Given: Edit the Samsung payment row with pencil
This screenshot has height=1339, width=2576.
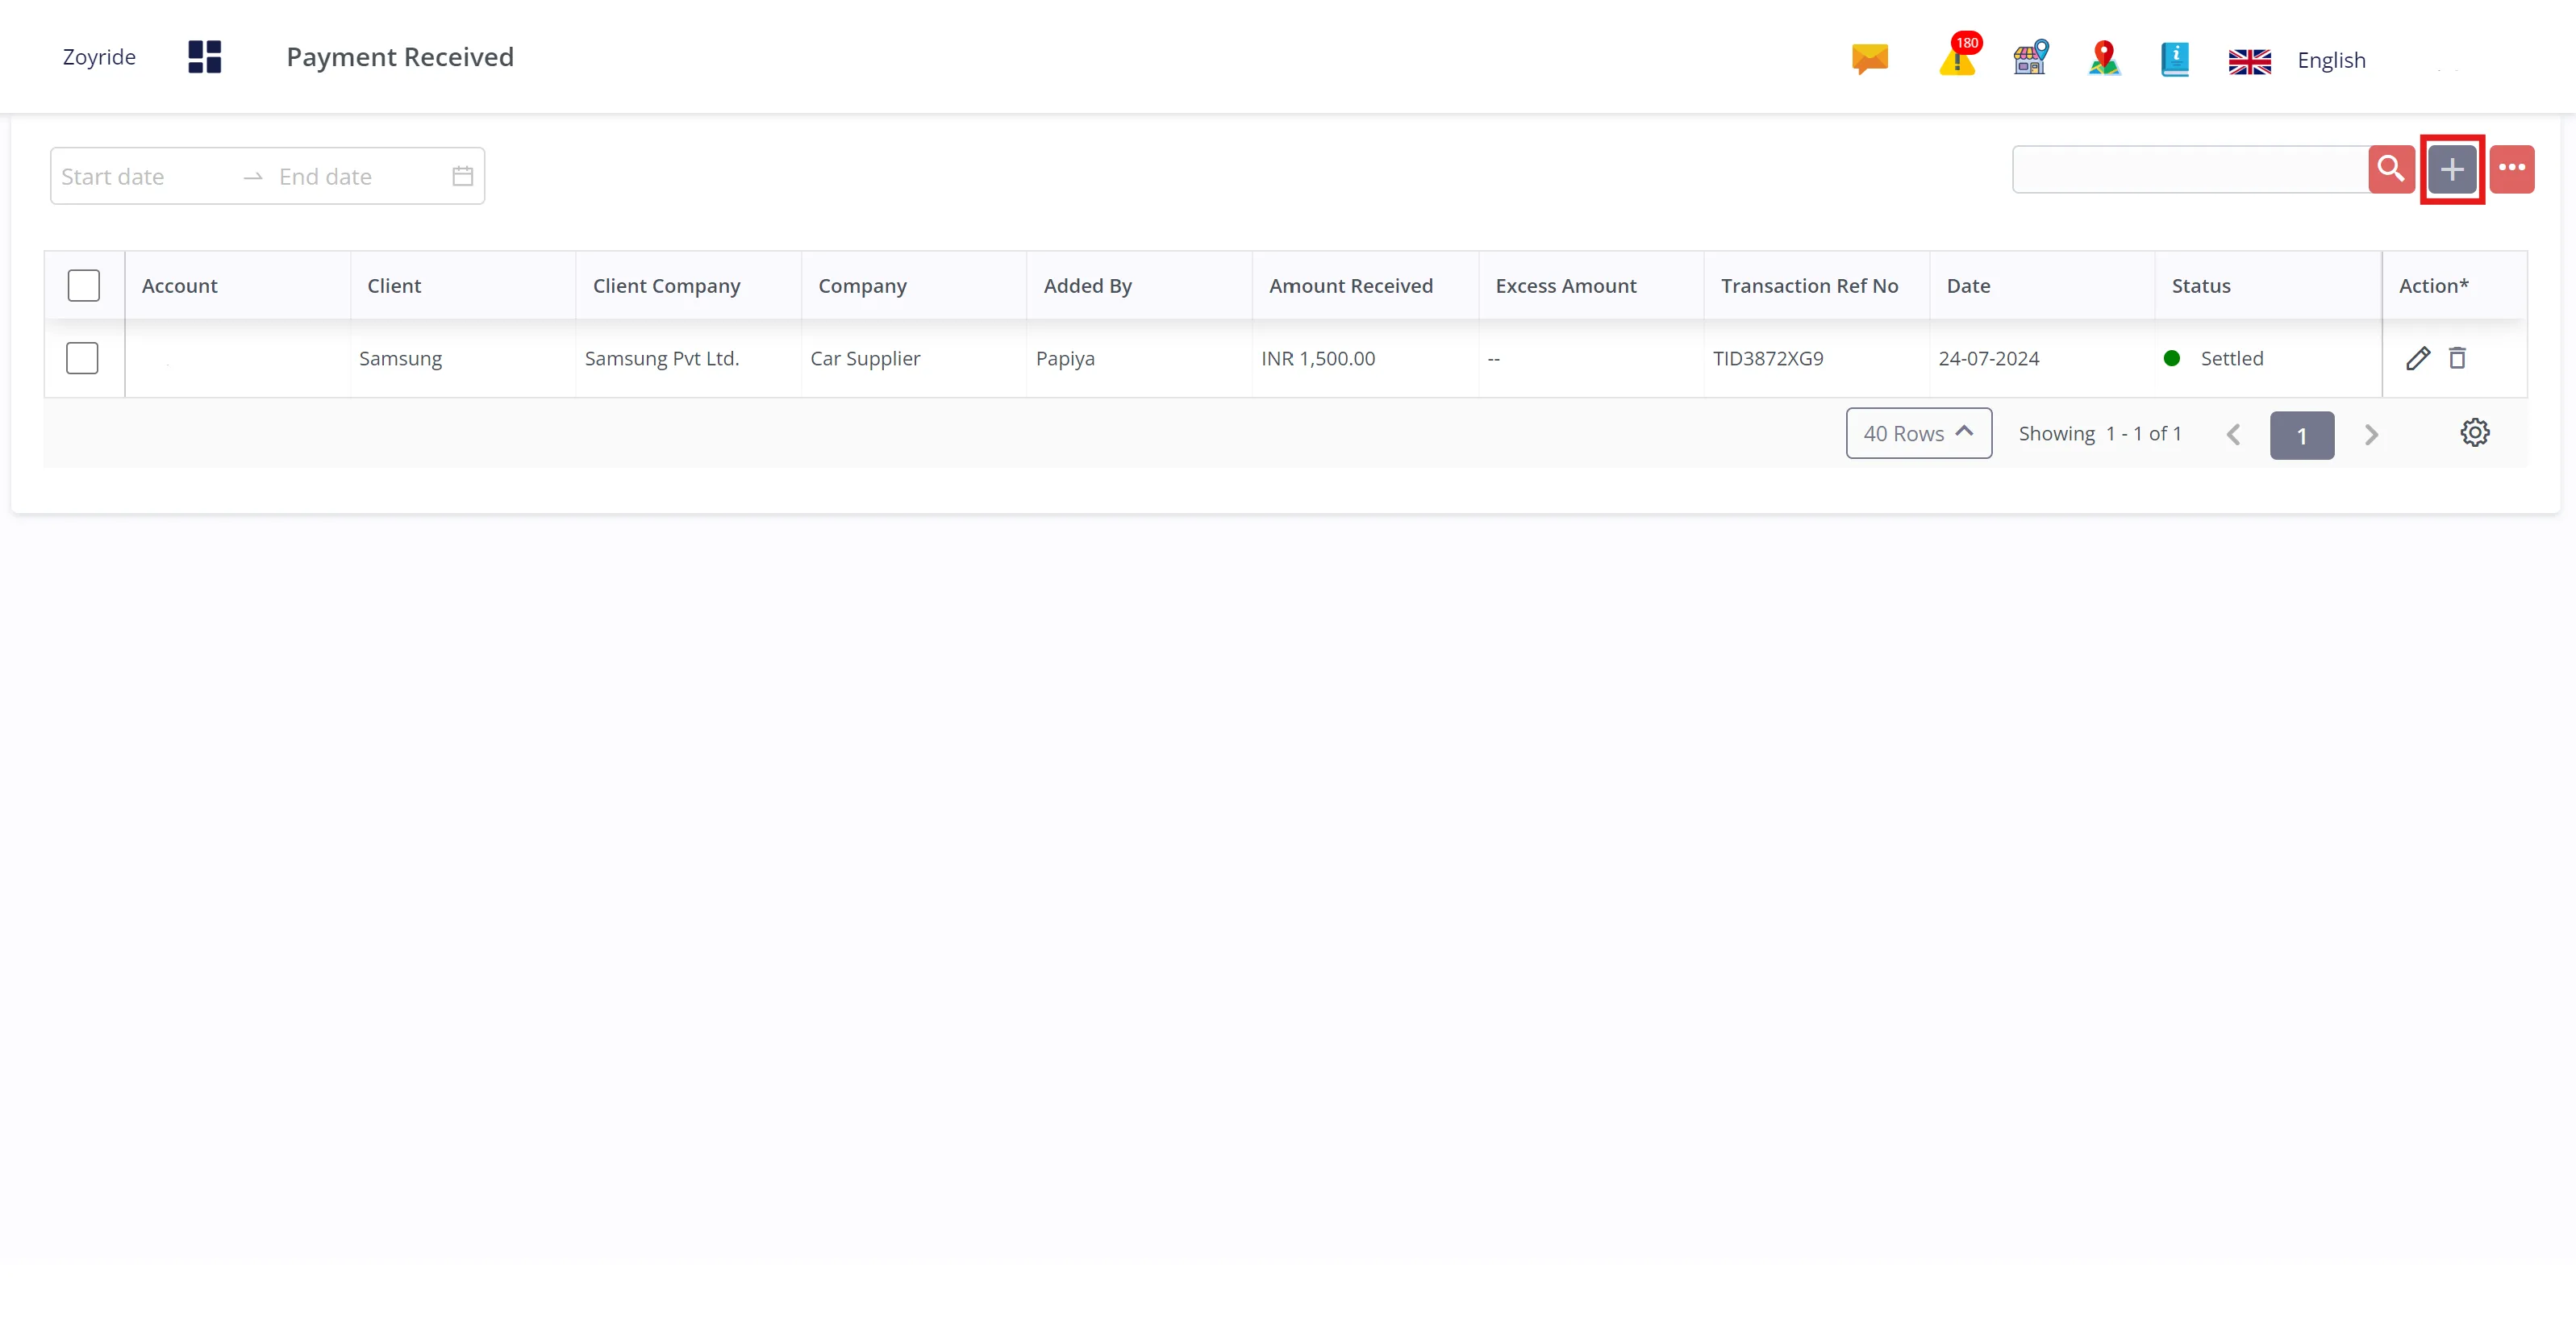Looking at the screenshot, I should [x=2418, y=358].
